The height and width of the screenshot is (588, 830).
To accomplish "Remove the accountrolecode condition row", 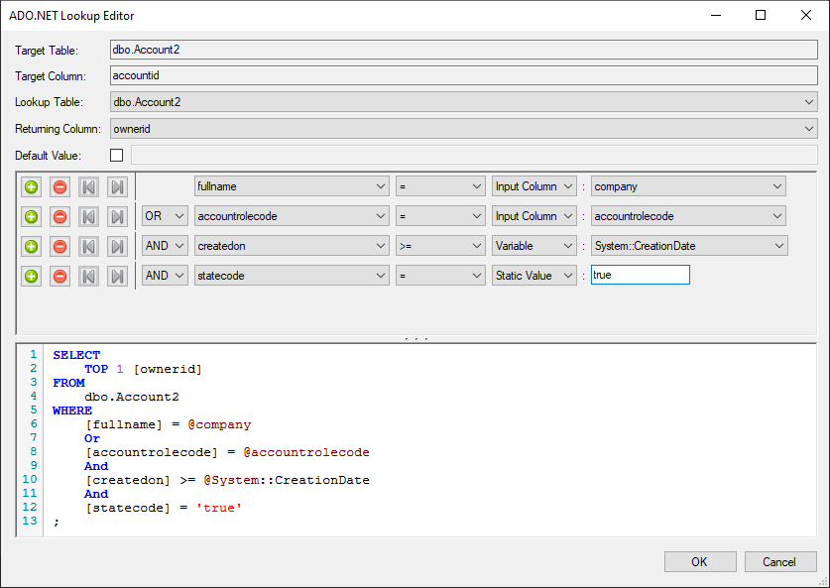I will (x=59, y=216).
